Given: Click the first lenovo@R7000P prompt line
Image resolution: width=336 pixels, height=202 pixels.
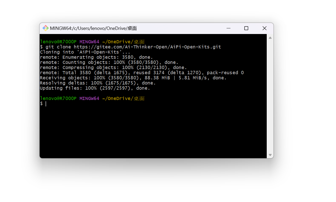Looking at the screenshot, I should coord(92,42).
